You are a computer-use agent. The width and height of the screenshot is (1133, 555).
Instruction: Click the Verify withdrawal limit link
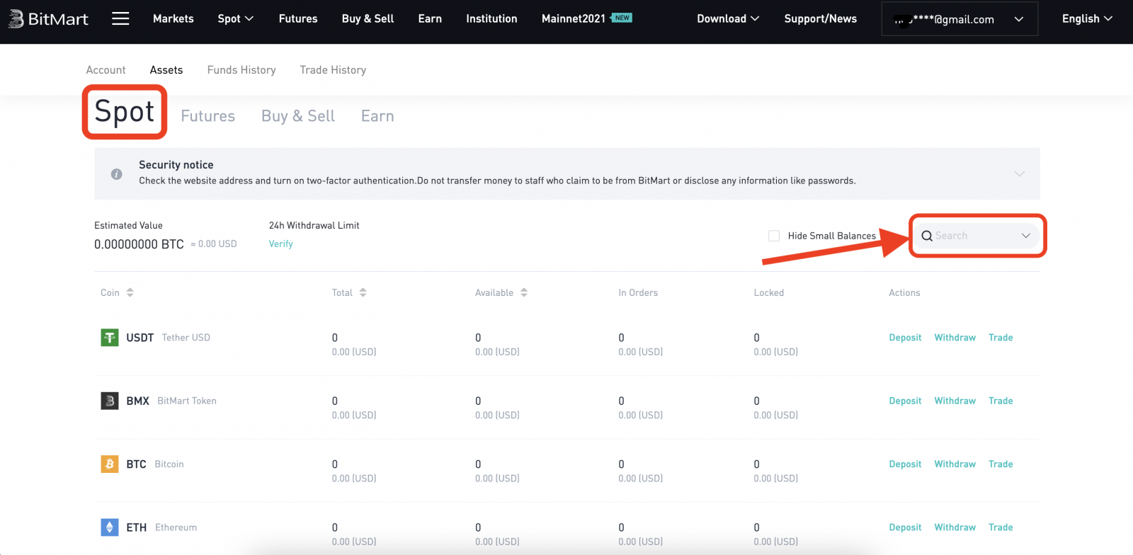(280, 244)
